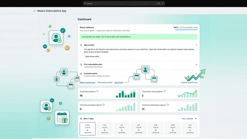Viewport: 247px width, 139px height.
Task: Click the Total Cancelled Subscriptions value 13
Action: (143, 109)
